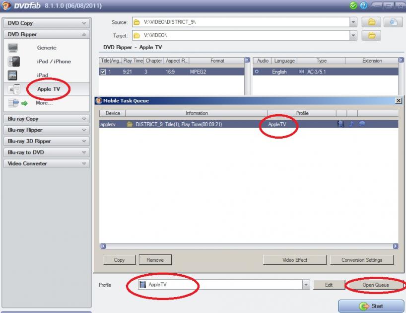The height and width of the screenshot is (313, 406).
Task: Click the title list corner expand icon
Action: click(x=247, y=60)
